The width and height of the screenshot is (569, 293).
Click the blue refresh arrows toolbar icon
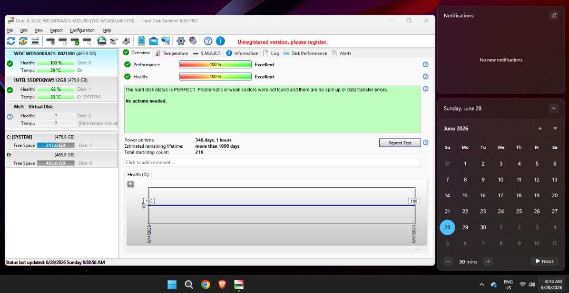(x=11, y=41)
